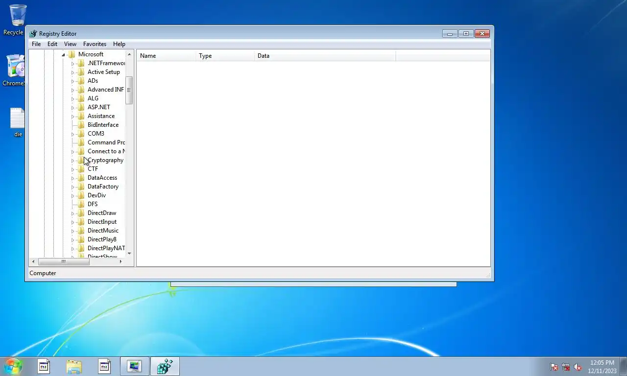Click Registry Editor title bar icon
Viewport: 627px width, 376px height.
click(33, 34)
